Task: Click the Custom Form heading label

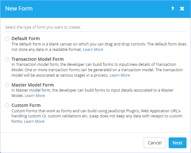Action: click(26, 105)
